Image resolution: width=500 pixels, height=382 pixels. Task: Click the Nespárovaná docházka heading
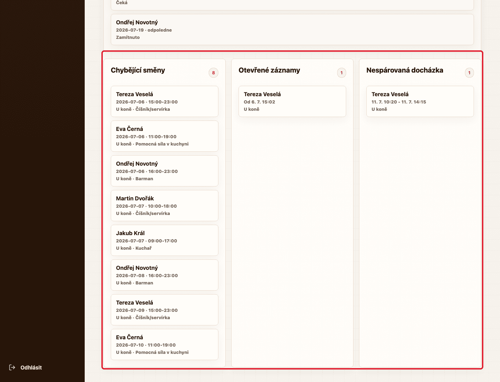(405, 70)
